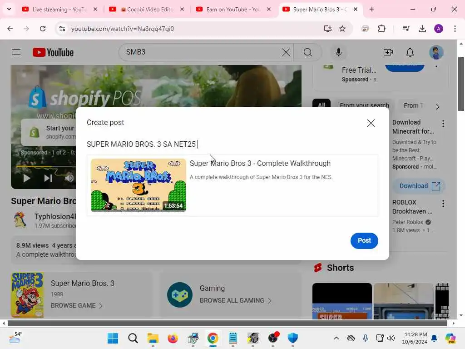465x349 pixels.
Task: Open Windows taskbar search
Action: tap(133, 338)
